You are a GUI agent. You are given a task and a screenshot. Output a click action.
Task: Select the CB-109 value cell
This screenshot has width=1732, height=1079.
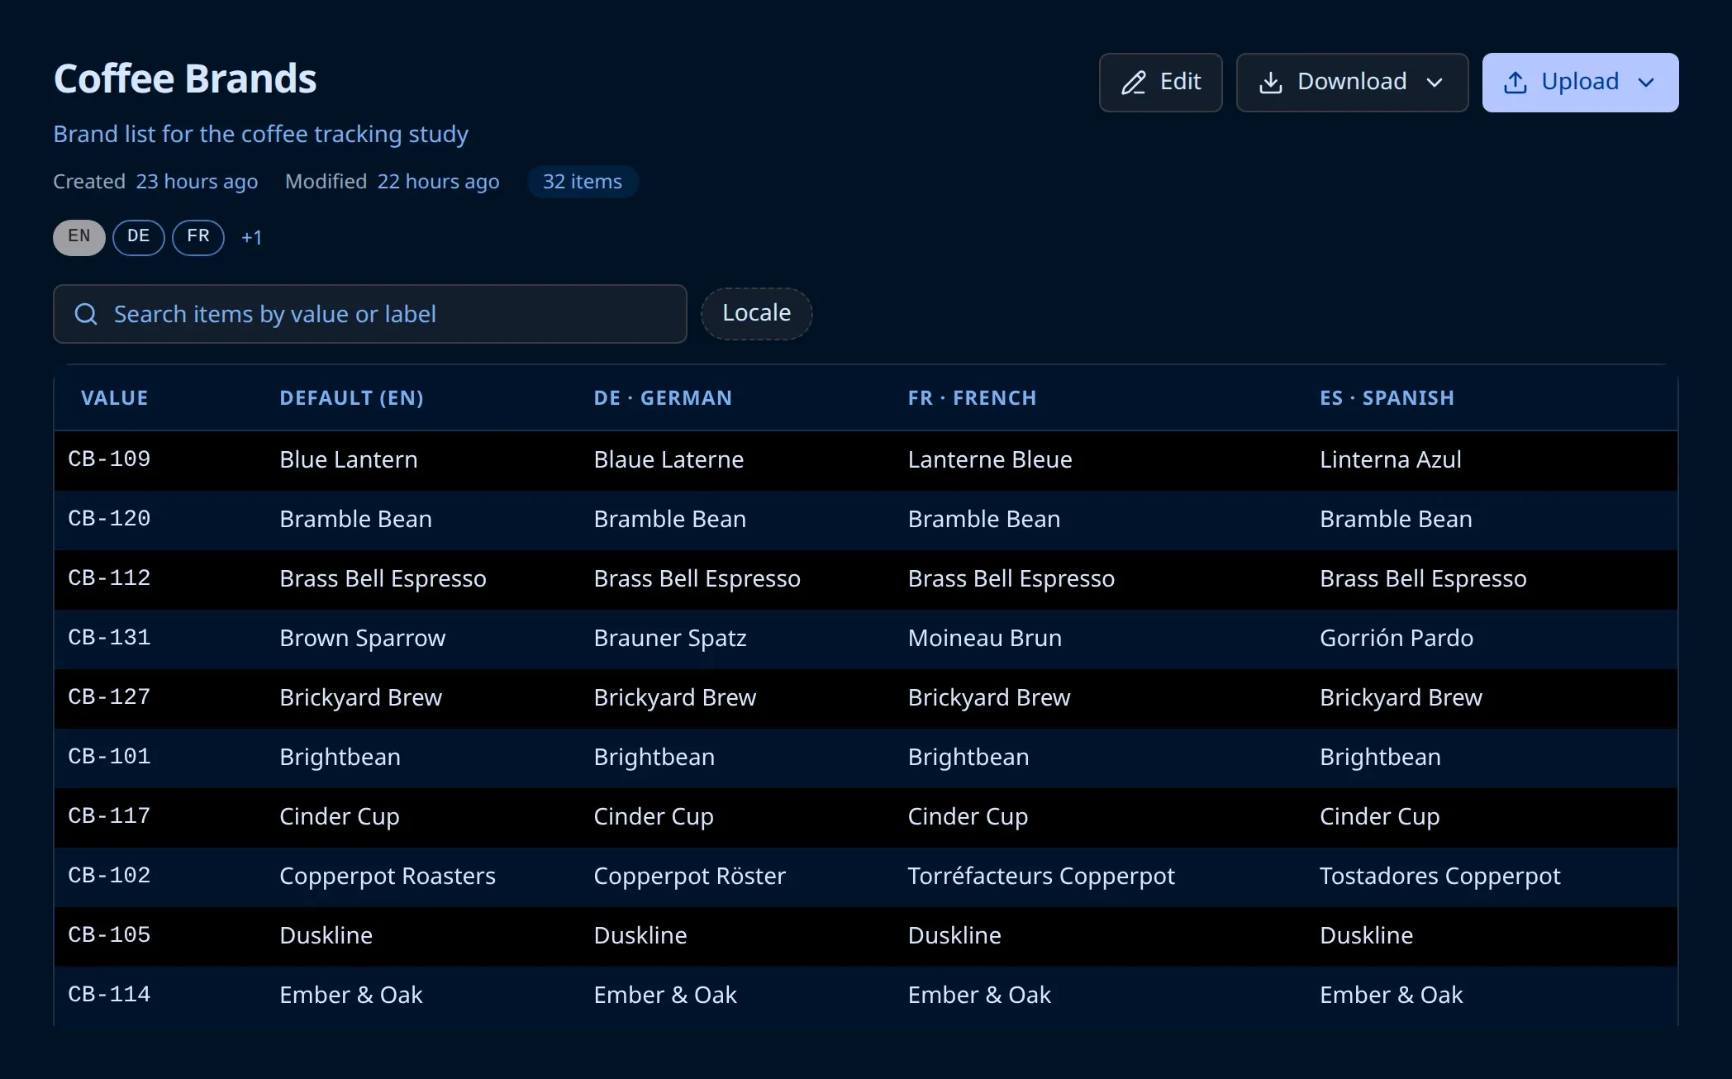109,459
